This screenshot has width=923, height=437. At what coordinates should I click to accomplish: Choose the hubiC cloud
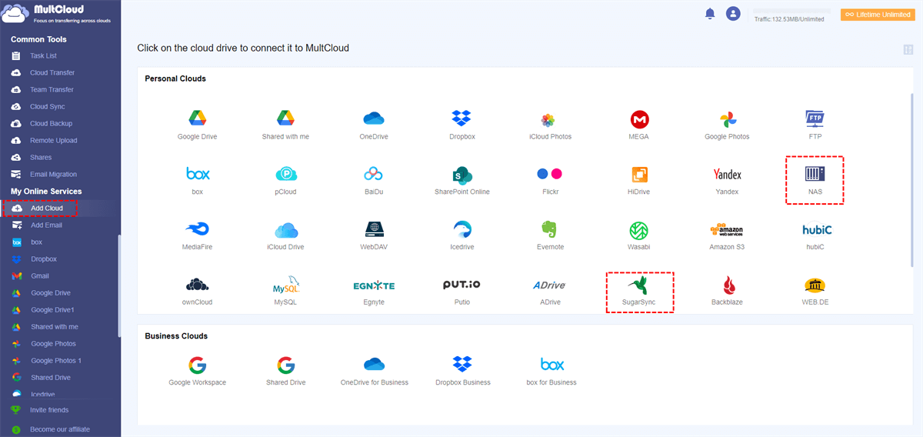[816, 229]
